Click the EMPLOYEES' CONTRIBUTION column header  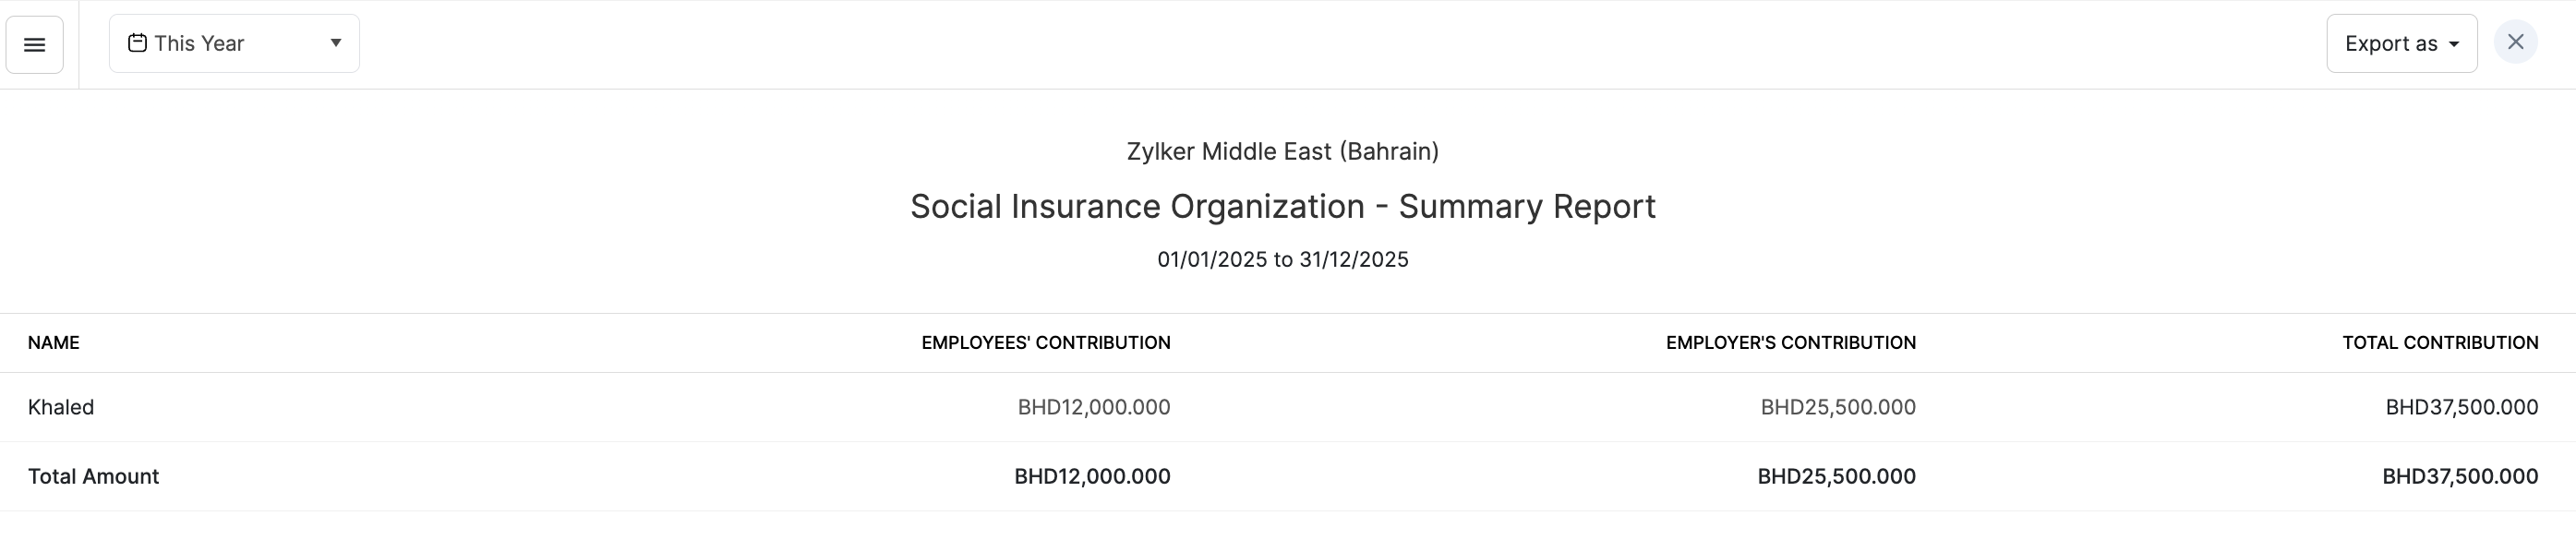click(1045, 343)
